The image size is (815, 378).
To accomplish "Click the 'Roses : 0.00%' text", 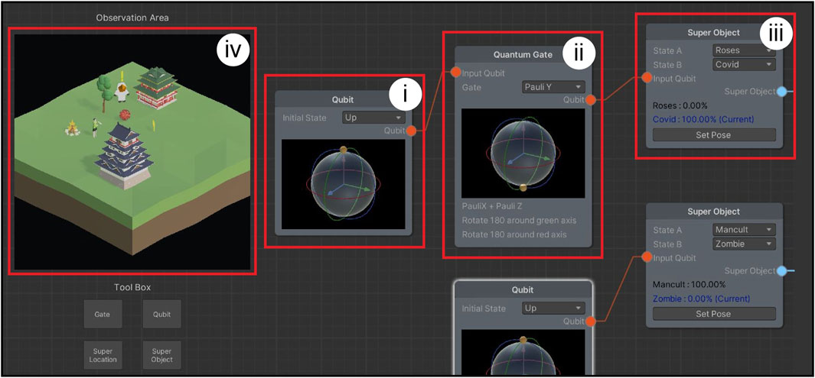I will 680,106.
